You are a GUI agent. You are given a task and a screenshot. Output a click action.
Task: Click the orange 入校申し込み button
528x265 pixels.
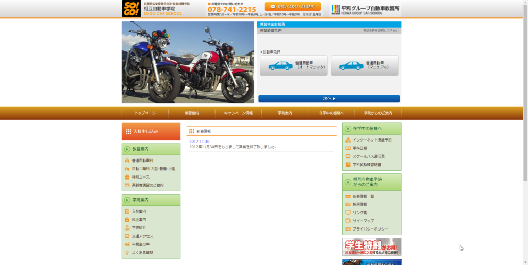(x=151, y=132)
